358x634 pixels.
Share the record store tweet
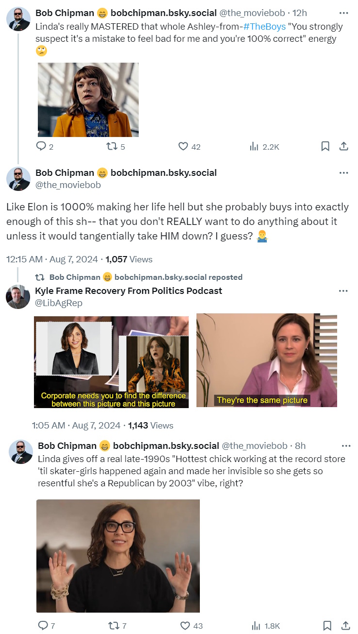(345, 626)
